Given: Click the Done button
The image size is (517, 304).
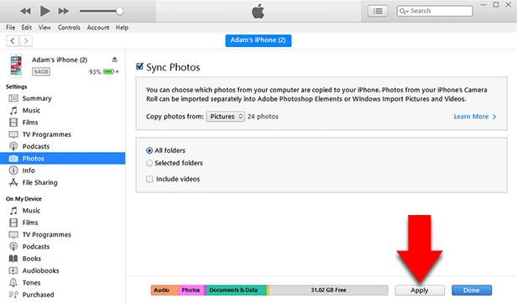Looking at the screenshot, I should pyautogui.click(x=472, y=291).
